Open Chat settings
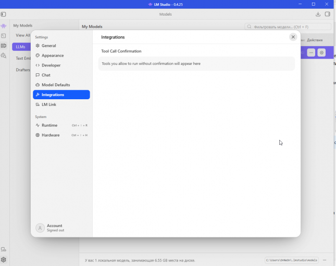Image resolution: width=336 pixels, height=266 pixels. 61,75
